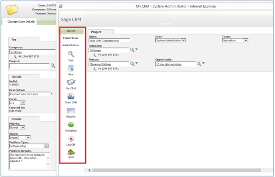Click the Description field Incorrect rate for francs

[30, 94]
